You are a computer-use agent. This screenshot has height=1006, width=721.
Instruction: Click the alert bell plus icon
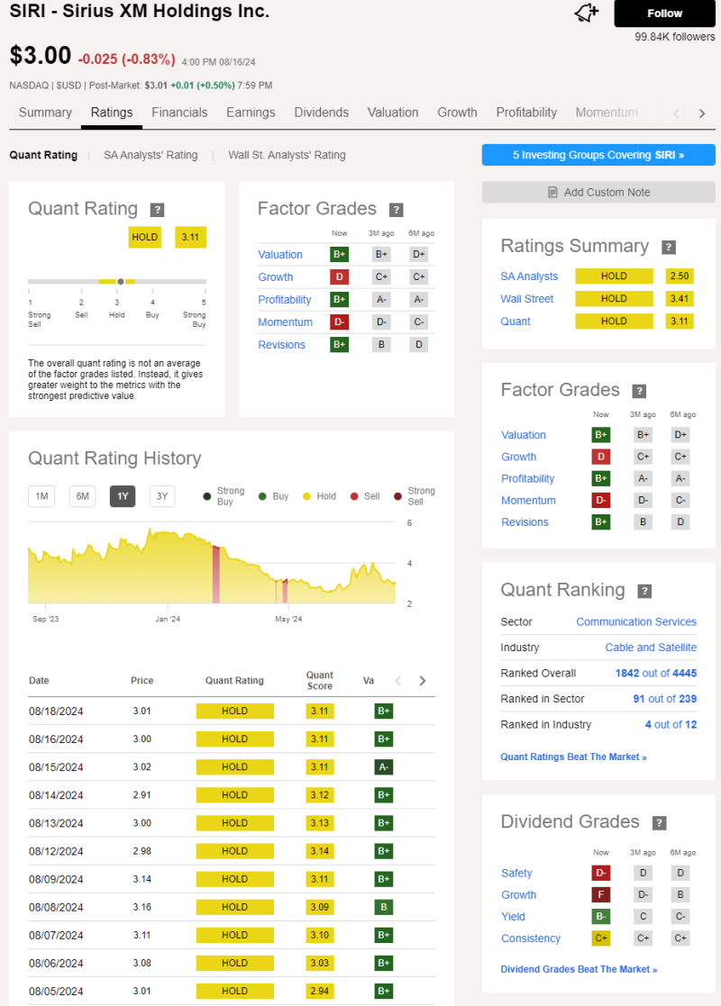(x=586, y=13)
